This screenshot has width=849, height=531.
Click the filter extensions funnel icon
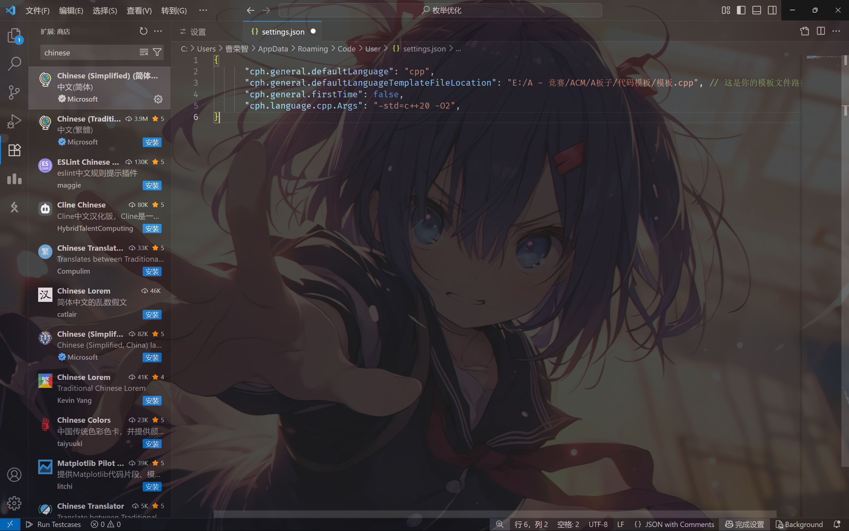pos(157,52)
